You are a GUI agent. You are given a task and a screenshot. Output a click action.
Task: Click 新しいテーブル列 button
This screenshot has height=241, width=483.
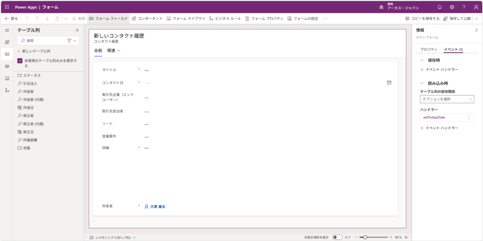click(34, 51)
